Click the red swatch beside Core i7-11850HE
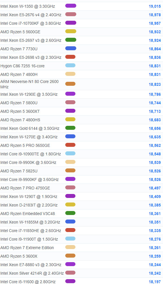This screenshot has width=163, height=284. tap(70, 230)
